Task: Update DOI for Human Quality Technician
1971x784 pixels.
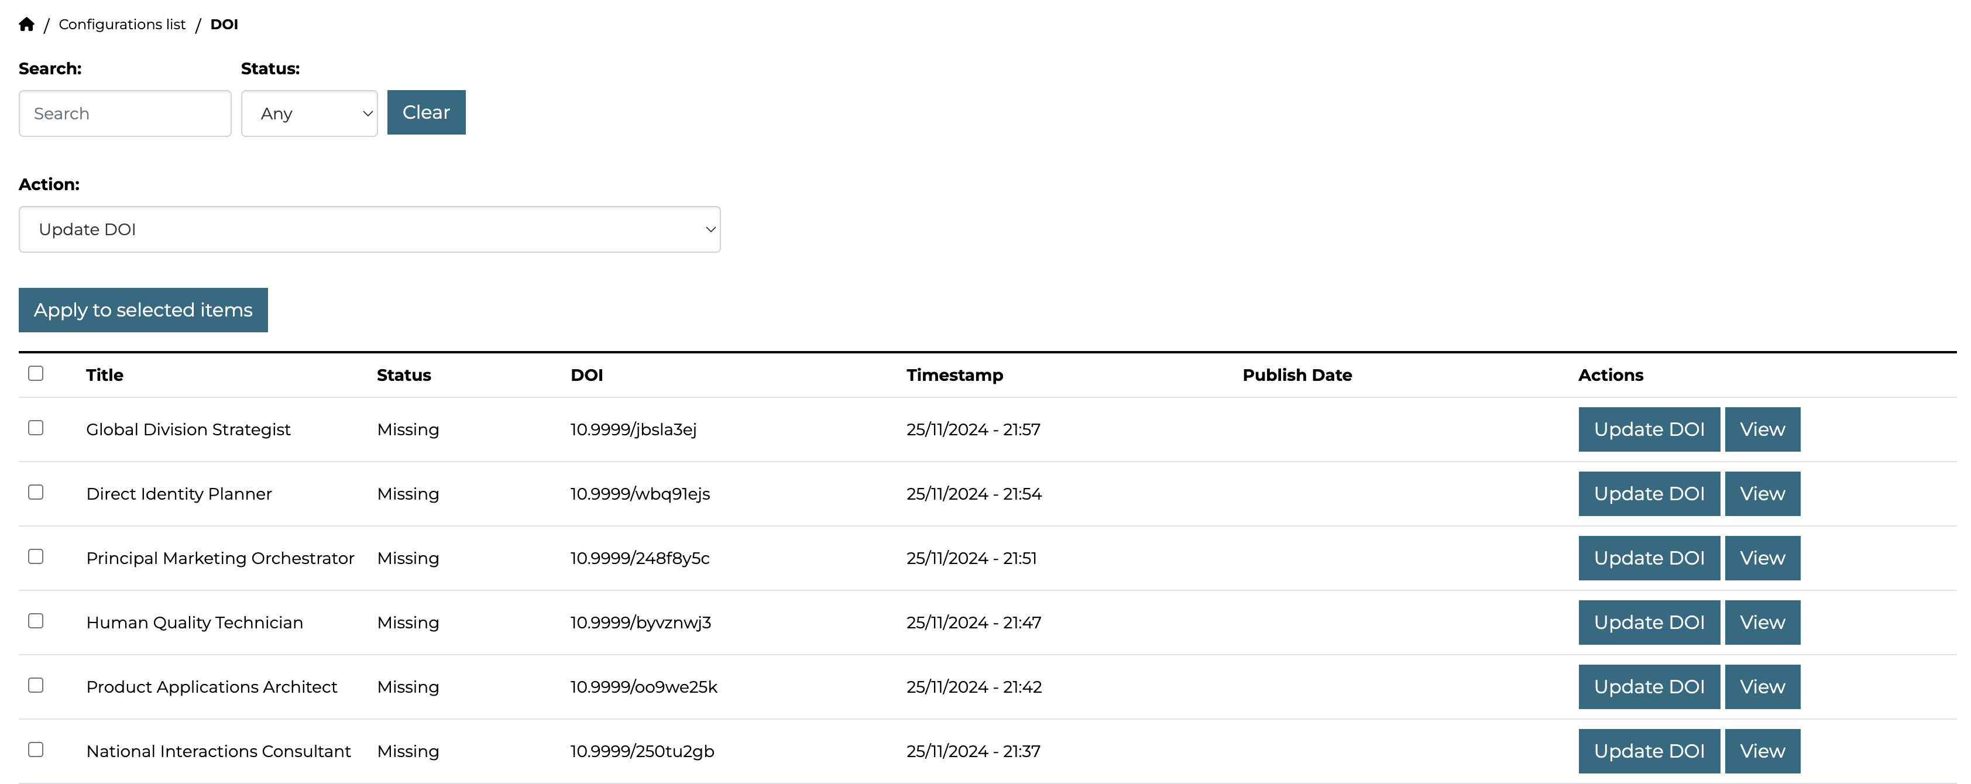Action: coord(1649,622)
